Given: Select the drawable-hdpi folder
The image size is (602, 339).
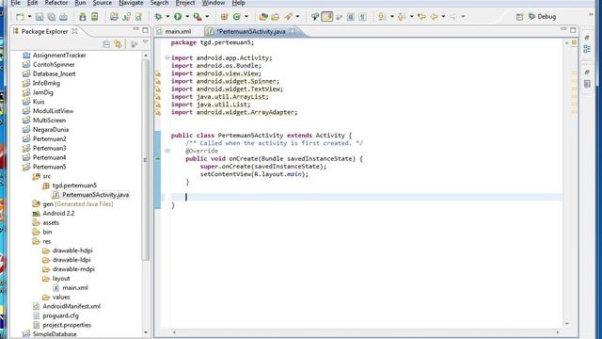Looking at the screenshot, I should pos(72,250).
